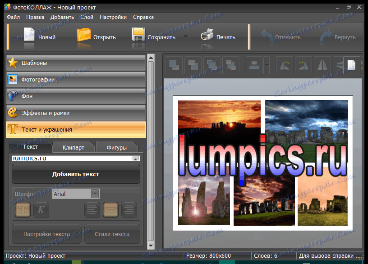Open Стили текста styles
The image size is (368, 264).
pyautogui.click(x=112, y=234)
